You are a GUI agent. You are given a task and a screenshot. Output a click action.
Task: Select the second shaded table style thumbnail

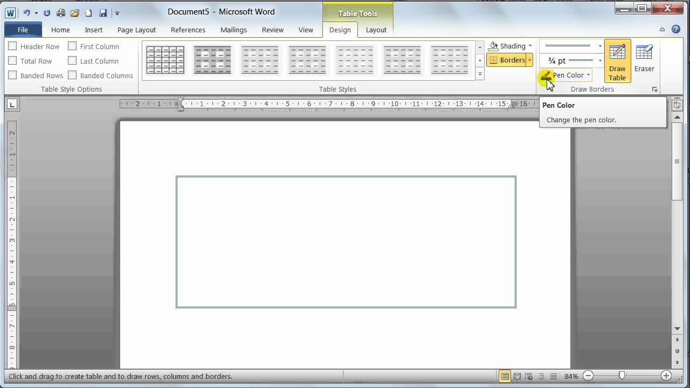(x=213, y=60)
